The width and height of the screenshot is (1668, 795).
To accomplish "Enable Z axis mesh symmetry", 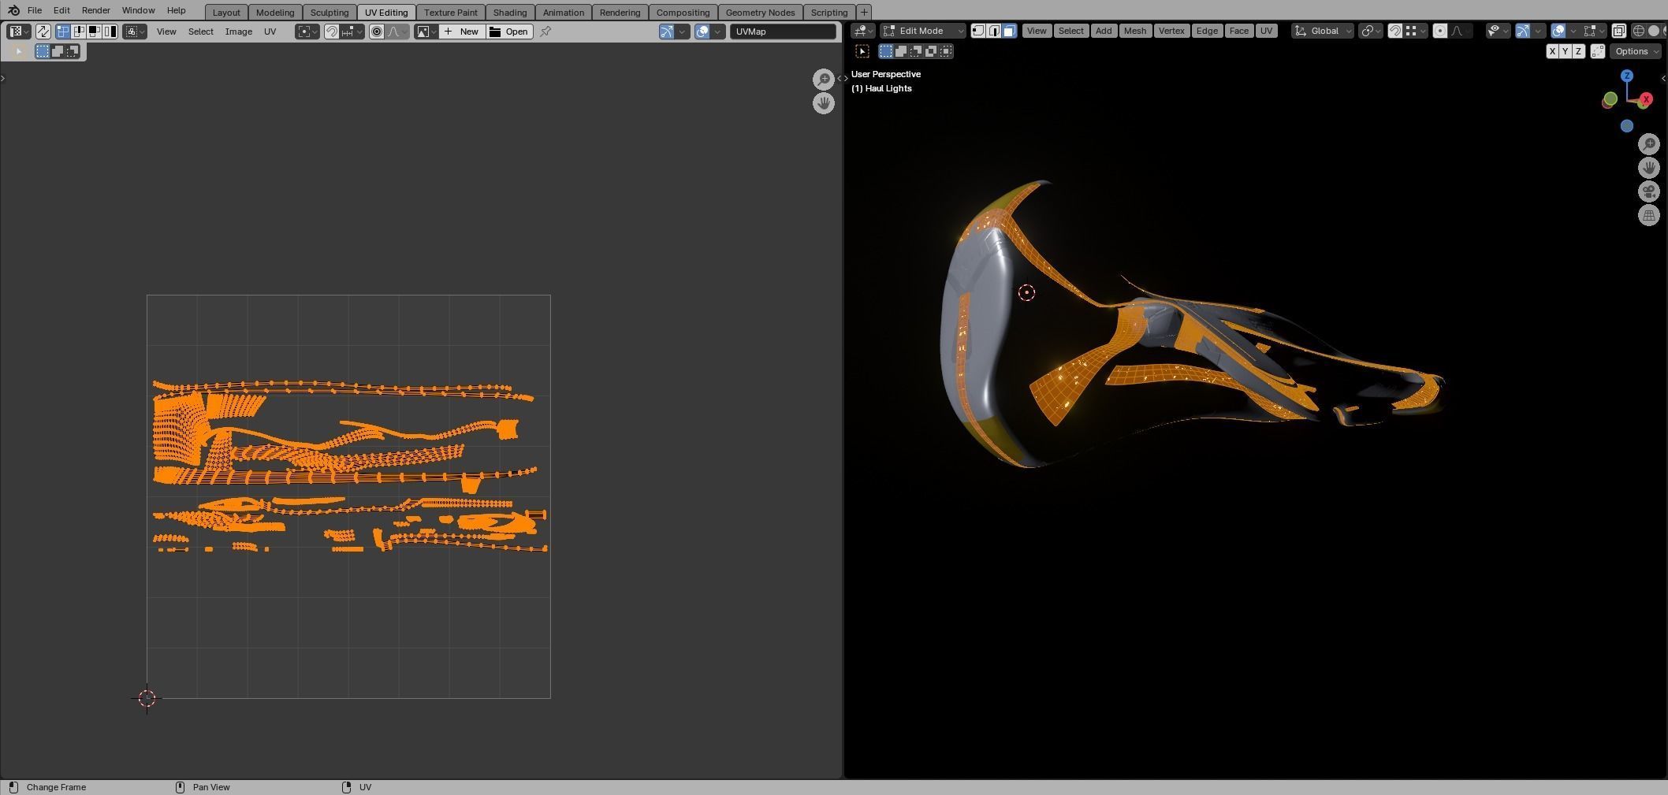I will coord(1578,51).
